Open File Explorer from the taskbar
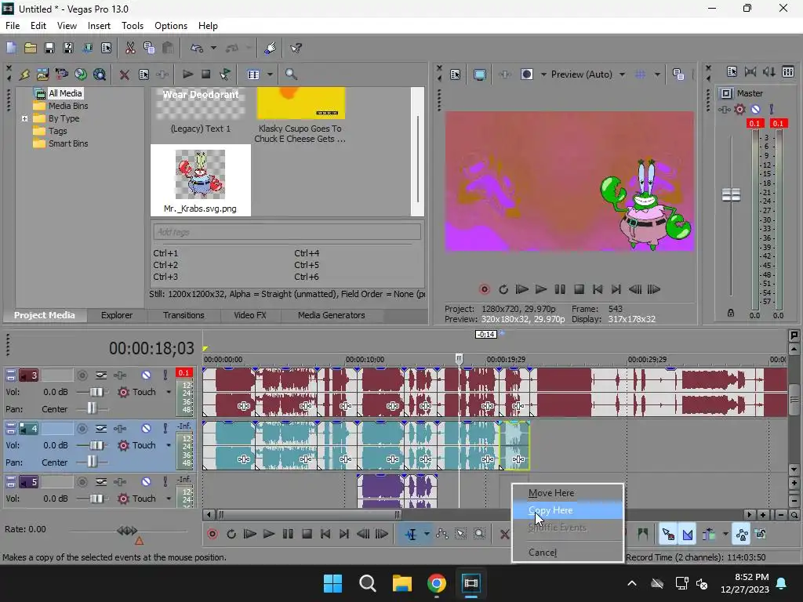 click(x=402, y=583)
